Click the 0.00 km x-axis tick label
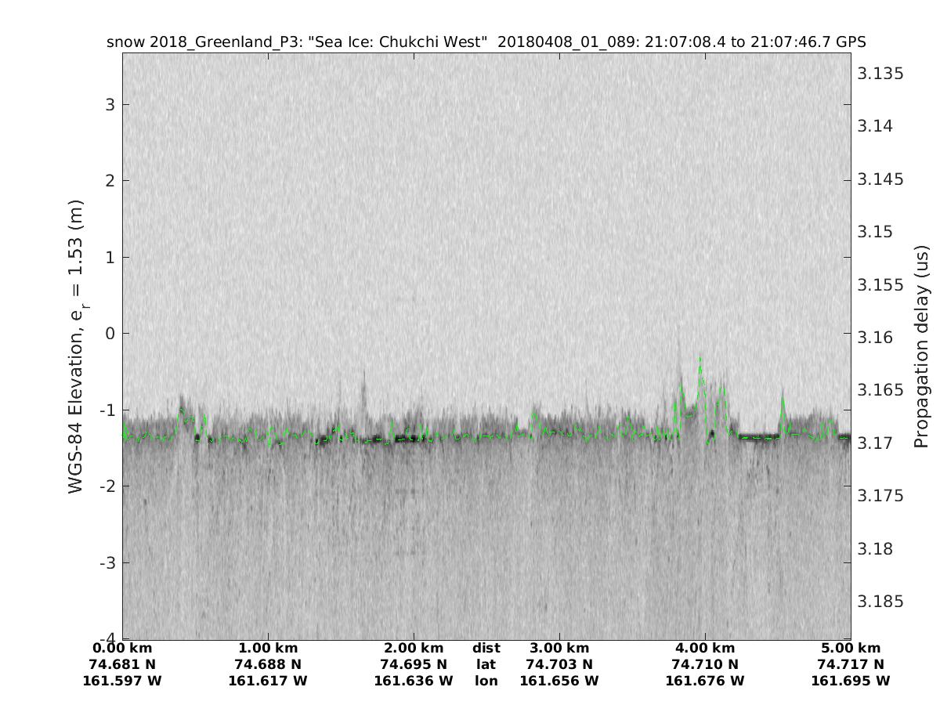Screen dimensions: 940x705 [122, 649]
